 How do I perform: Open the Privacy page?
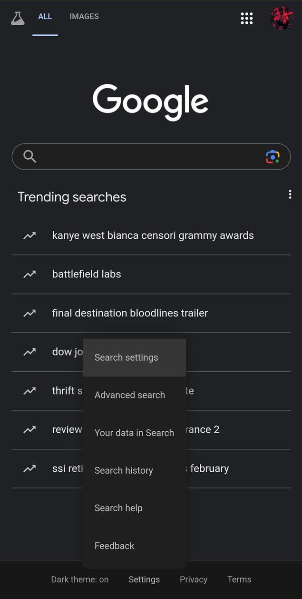(193, 579)
